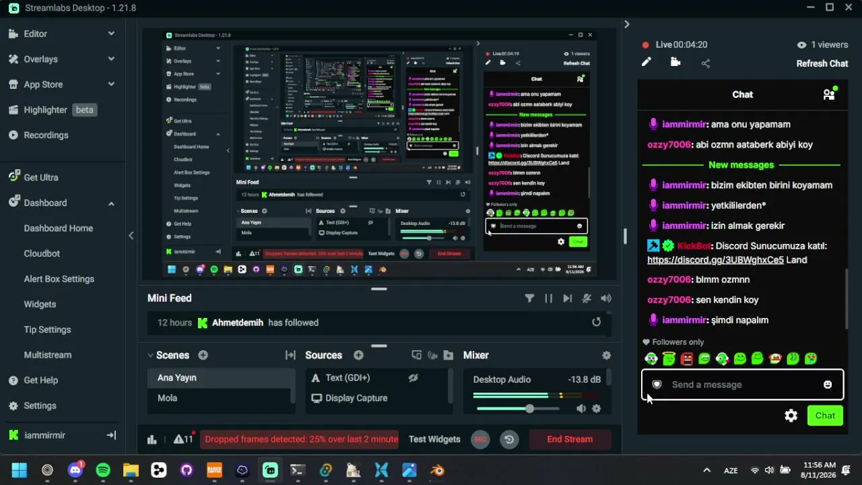Image resolution: width=862 pixels, height=485 pixels.
Task: Replay the Ahmetdemih follow alert
Action: (596, 322)
